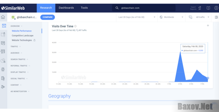Click the globe icon beside Worldwide
The image size is (219, 112).
tap(161, 17)
